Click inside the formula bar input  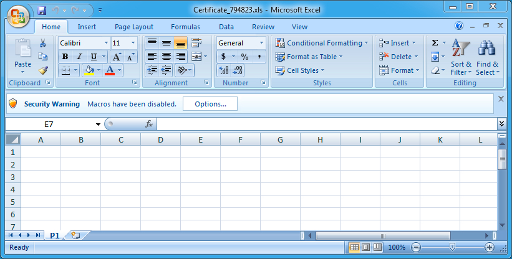pos(327,124)
